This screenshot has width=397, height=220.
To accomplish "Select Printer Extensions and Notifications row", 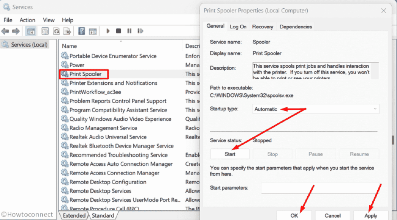I will tap(114, 83).
